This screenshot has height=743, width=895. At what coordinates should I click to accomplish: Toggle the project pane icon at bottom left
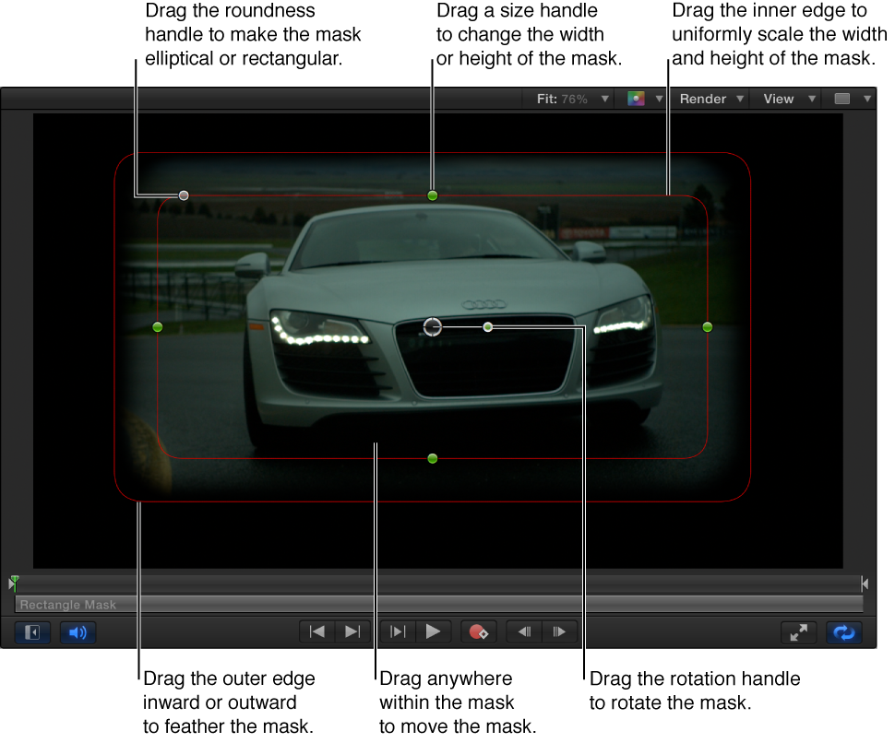pos(30,633)
